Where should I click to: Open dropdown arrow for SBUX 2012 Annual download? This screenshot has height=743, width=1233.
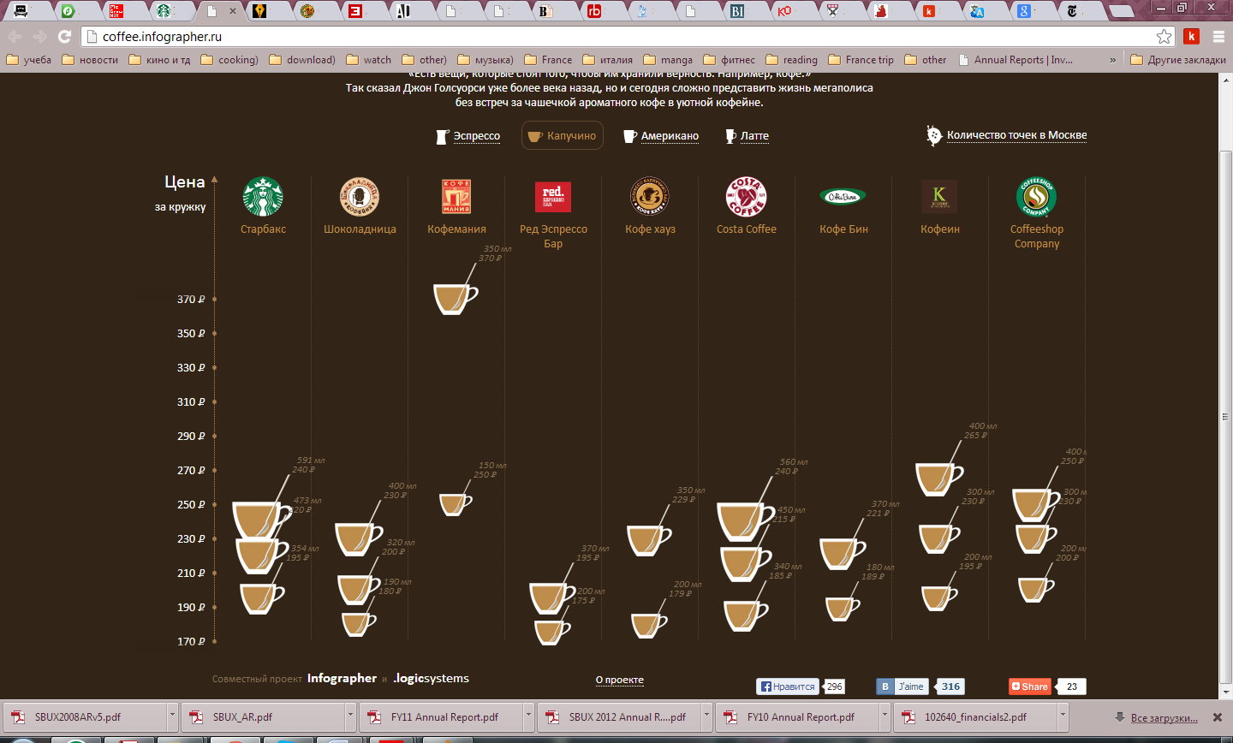(706, 716)
